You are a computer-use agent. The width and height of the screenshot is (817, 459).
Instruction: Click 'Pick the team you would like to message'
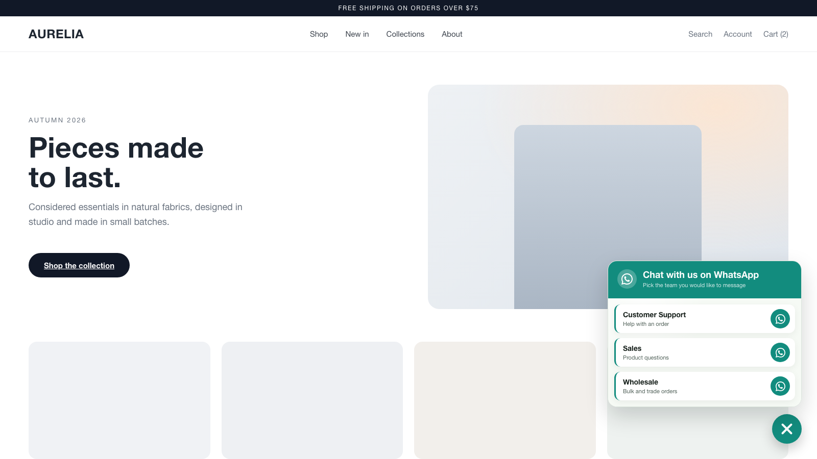tap(694, 286)
